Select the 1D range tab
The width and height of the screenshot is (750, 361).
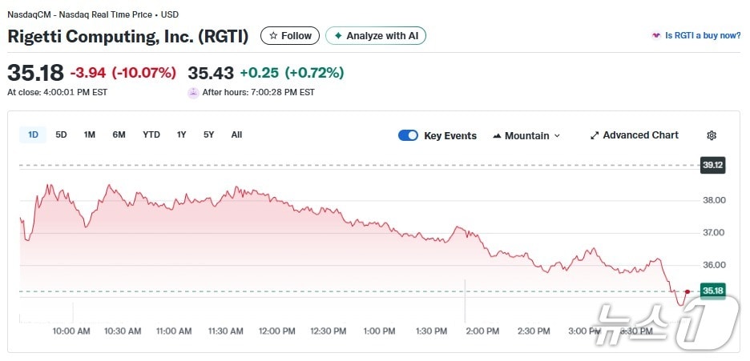[x=33, y=134]
